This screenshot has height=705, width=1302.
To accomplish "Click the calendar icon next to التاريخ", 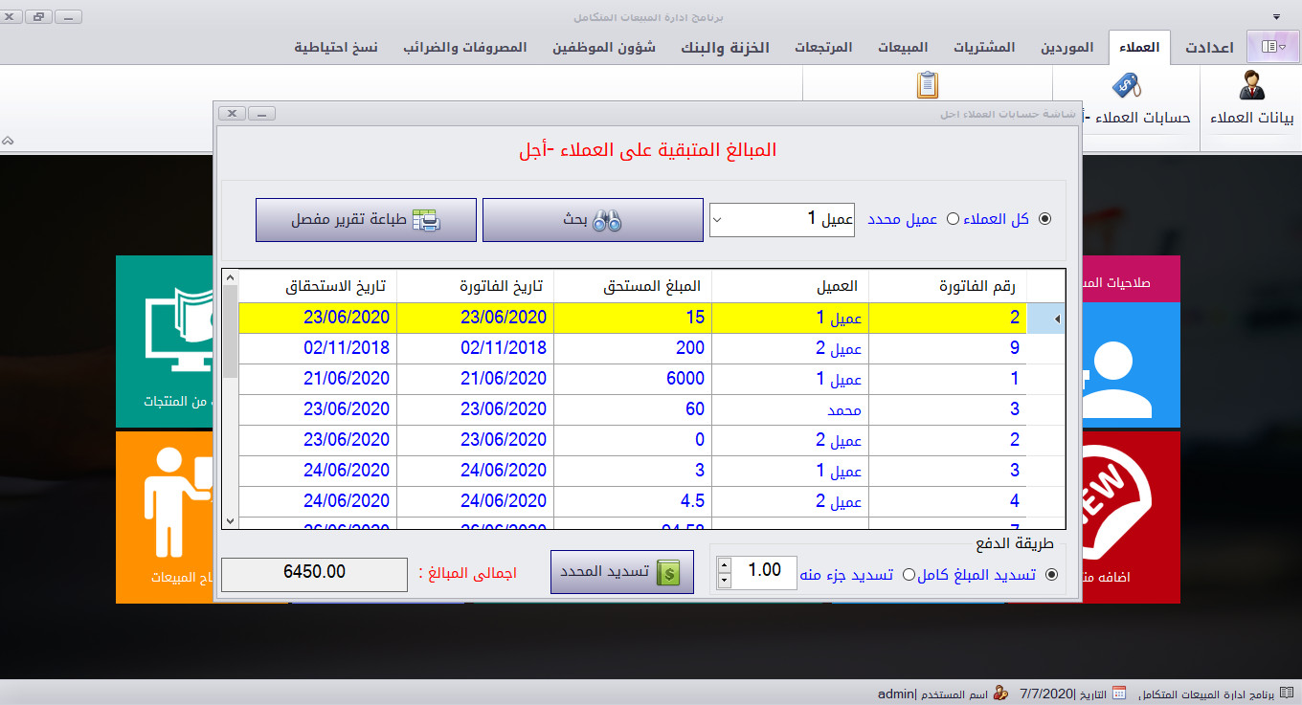I will point(1119,692).
